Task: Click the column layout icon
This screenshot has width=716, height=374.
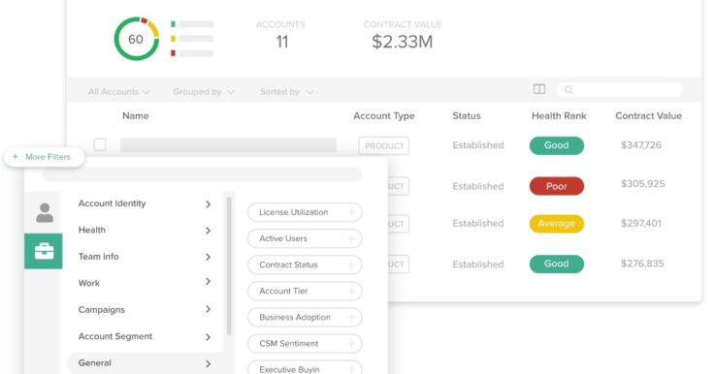Action: coord(539,89)
